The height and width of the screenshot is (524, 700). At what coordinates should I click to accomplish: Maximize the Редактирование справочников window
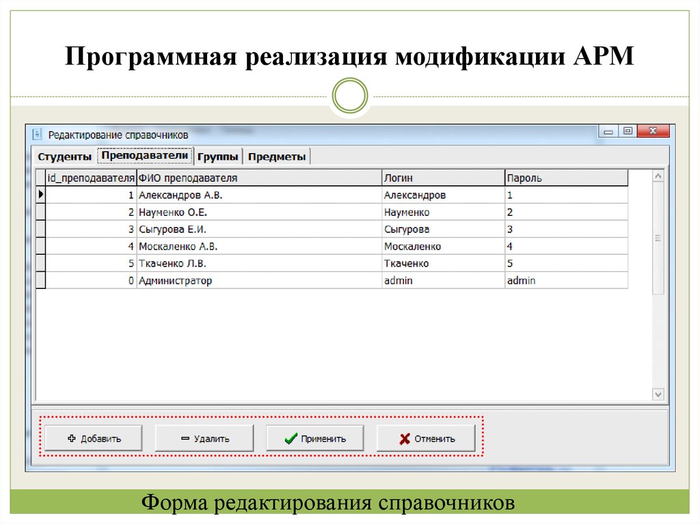[628, 131]
